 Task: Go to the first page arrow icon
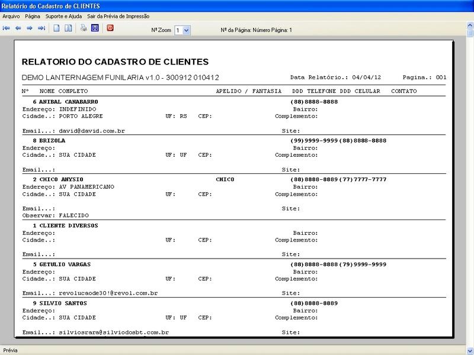point(7,28)
